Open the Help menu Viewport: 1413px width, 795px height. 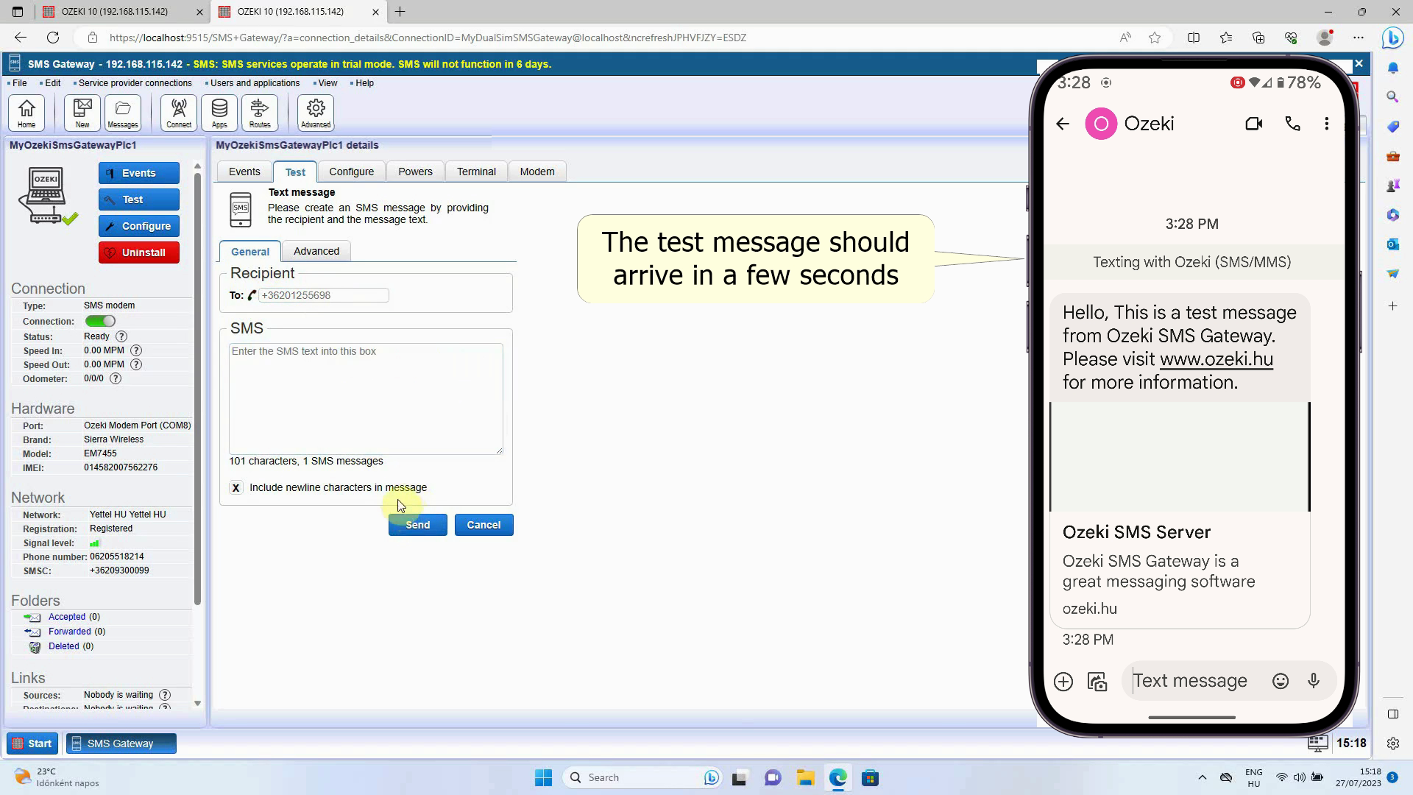click(364, 83)
